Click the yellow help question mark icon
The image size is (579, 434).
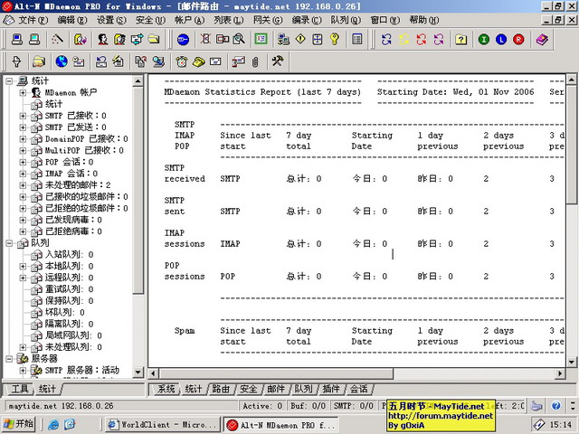pos(460,39)
